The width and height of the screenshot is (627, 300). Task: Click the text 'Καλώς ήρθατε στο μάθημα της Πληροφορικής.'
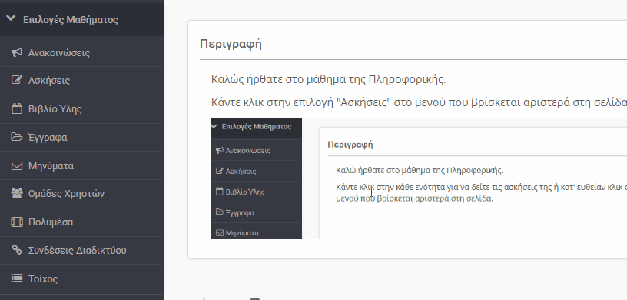(x=328, y=79)
